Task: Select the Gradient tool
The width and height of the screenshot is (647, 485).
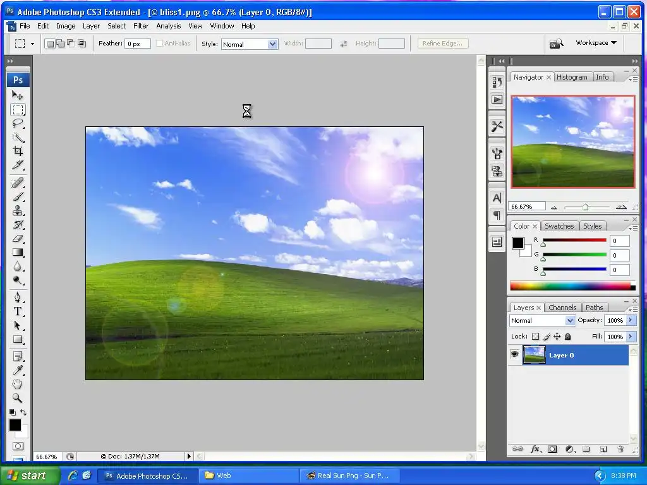Action: click(x=17, y=253)
